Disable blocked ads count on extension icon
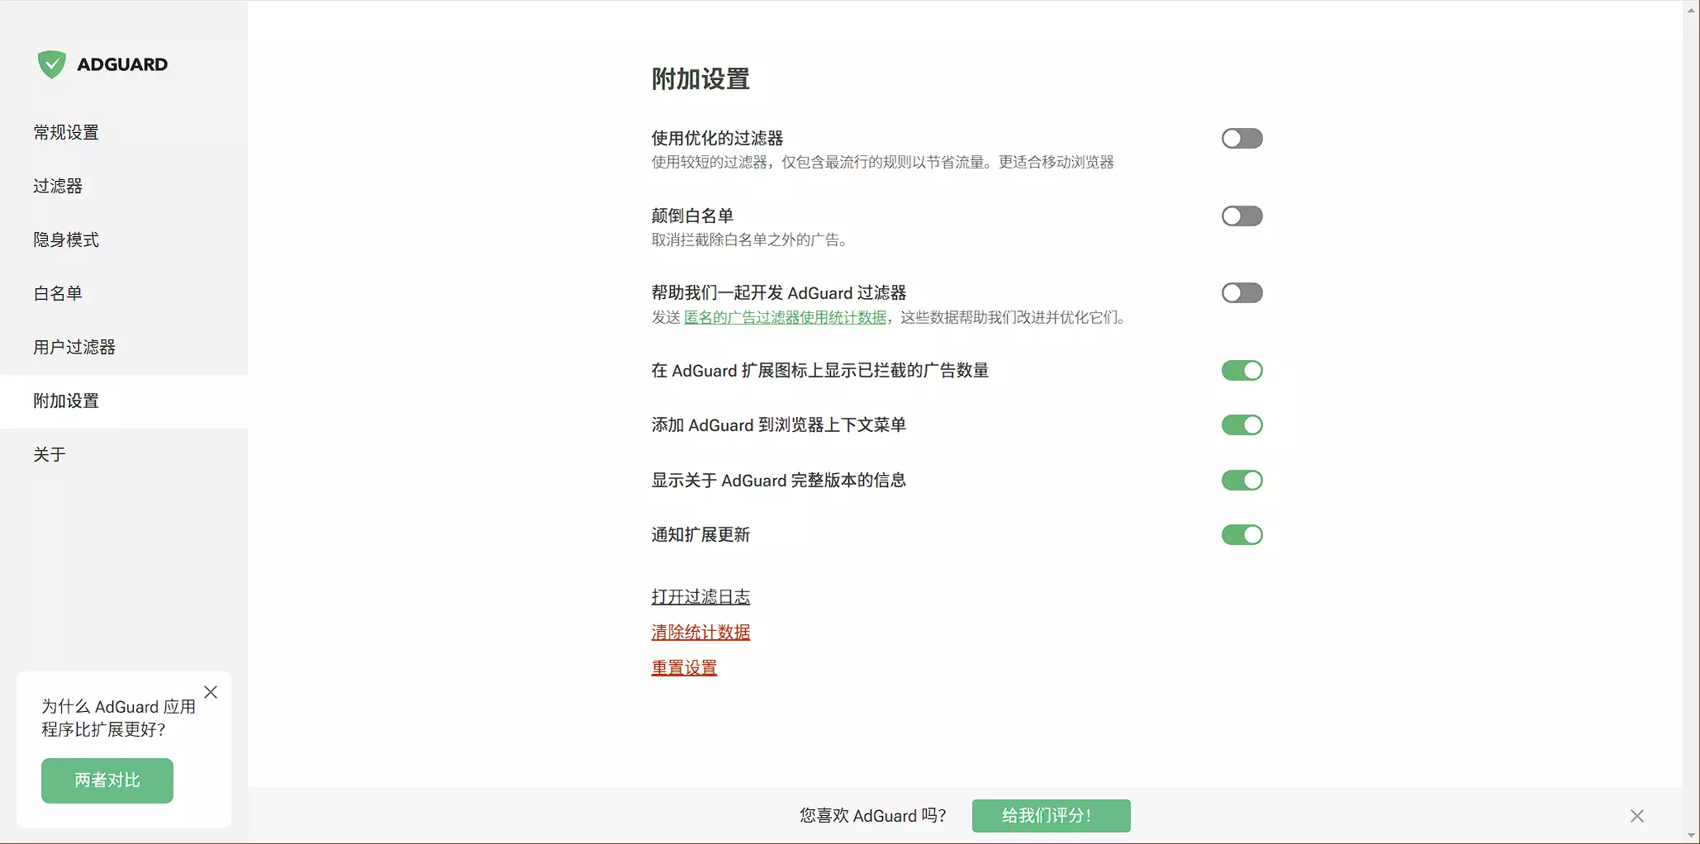Image resolution: width=1700 pixels, height=844 pixels. coord(1242,371)
